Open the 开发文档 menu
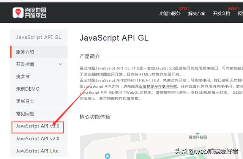 point(221,13)
